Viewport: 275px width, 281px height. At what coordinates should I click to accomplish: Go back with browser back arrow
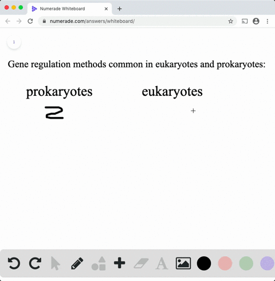(8, 21)
